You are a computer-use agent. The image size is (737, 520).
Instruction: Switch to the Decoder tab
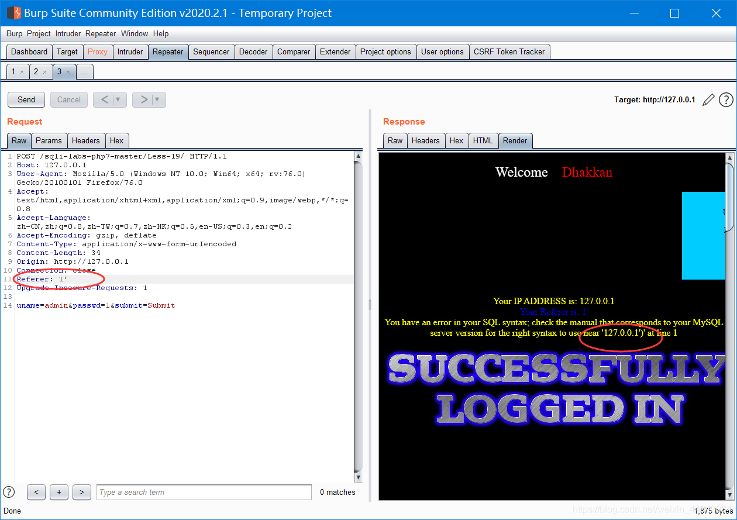pos(253,51)
